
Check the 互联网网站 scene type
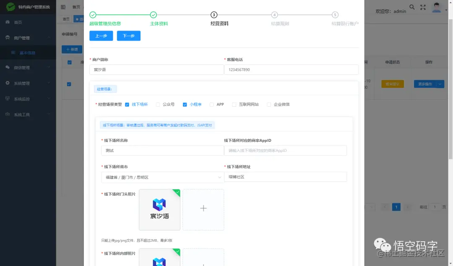point(234,105)
